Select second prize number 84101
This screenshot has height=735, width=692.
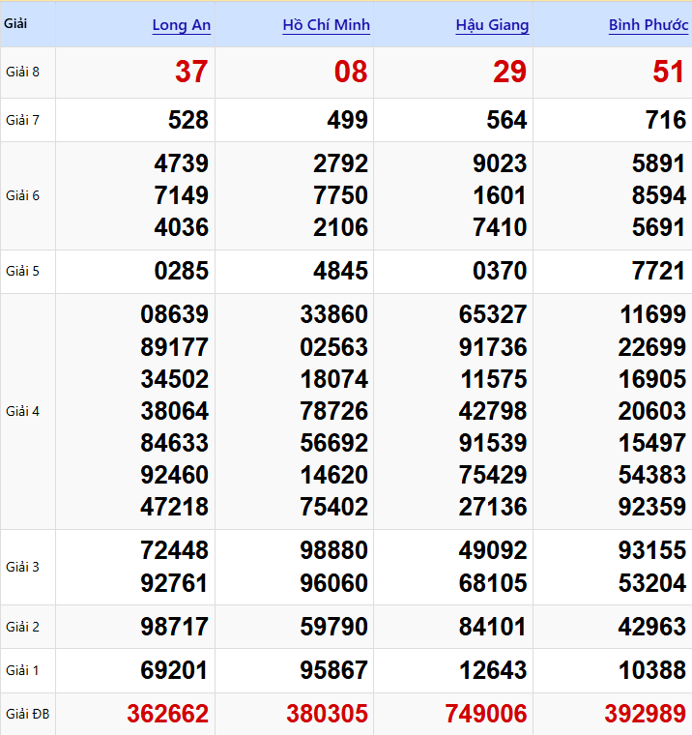[x=493, y=627]
